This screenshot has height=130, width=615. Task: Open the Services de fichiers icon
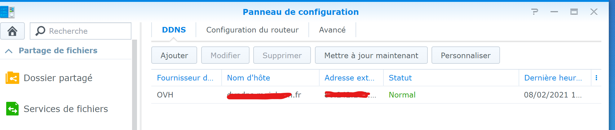pyautogui.click(x=12, y=109)
